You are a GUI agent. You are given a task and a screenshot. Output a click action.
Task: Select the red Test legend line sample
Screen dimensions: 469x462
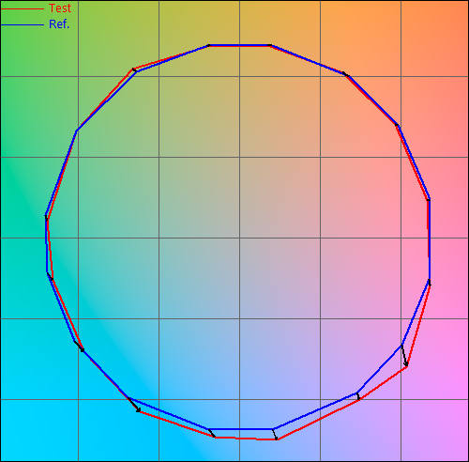(23, 8)
